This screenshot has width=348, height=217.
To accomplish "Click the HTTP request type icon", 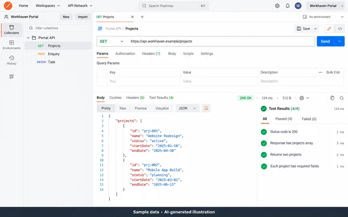I will pos(100,28).
